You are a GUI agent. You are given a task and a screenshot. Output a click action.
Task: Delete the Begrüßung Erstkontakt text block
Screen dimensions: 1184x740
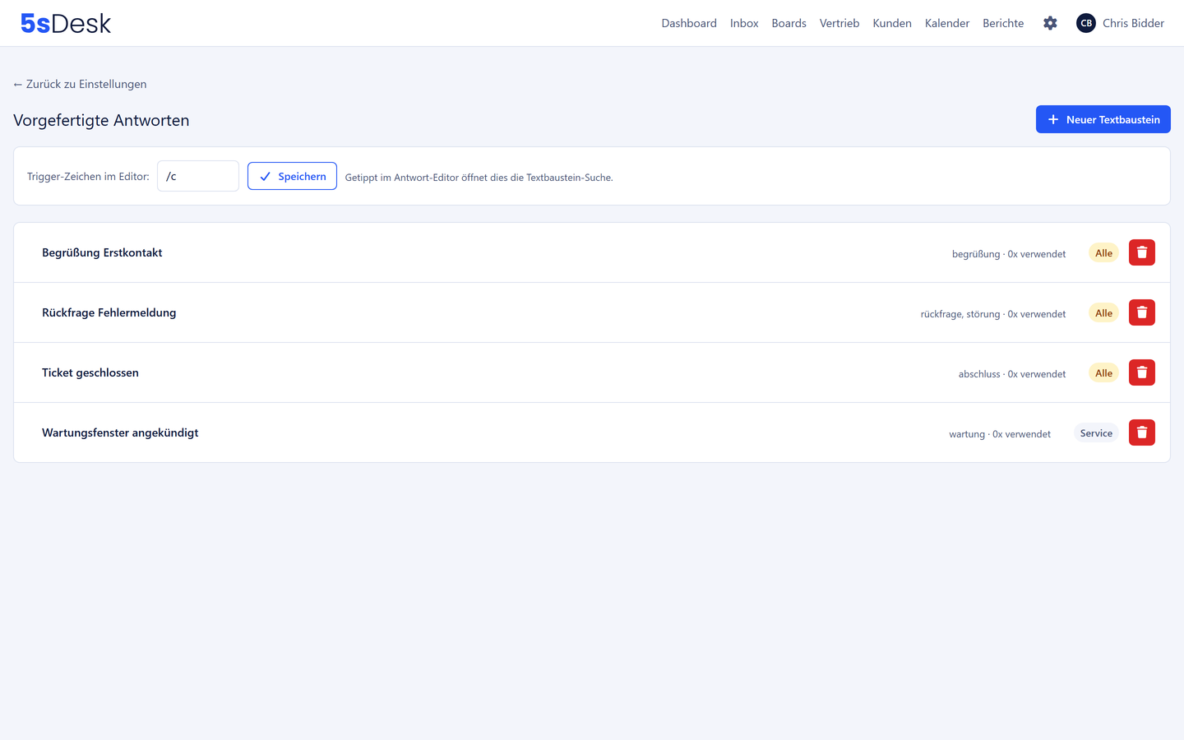tap(1142, 252)
